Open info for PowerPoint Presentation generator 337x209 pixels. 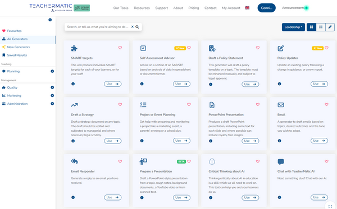(x=211, y=141)
